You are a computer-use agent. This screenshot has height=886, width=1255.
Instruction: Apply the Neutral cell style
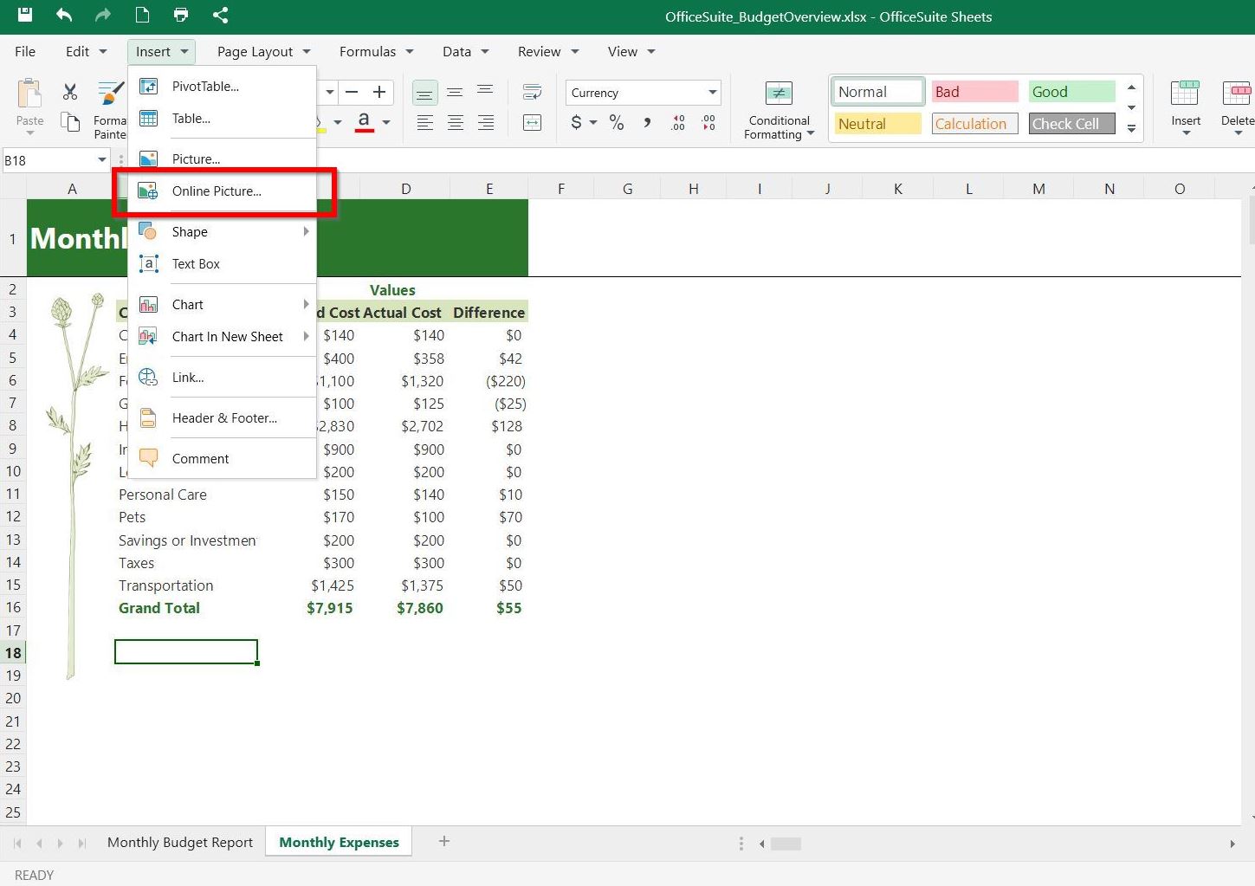point(877,124)
